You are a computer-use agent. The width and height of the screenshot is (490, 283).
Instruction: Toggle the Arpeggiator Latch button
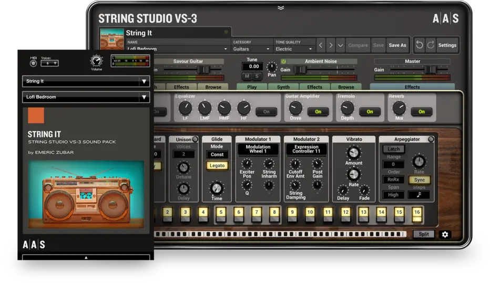click(393, 149)
